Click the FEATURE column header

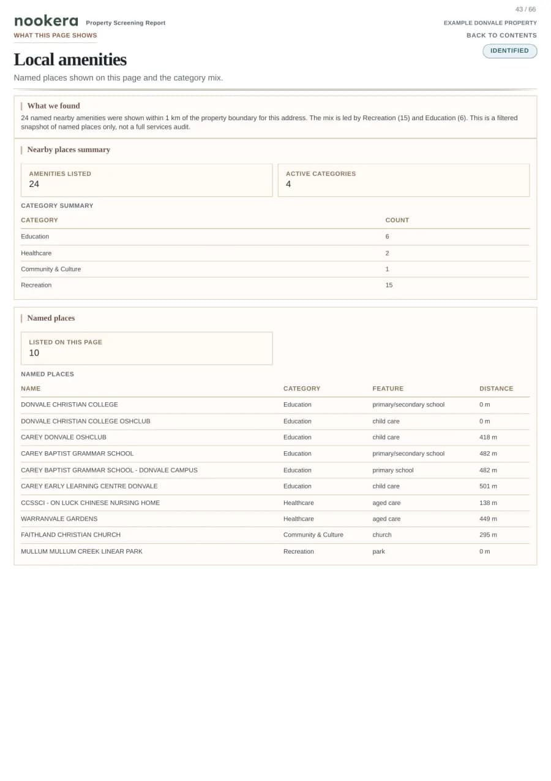tap(388, 389)
